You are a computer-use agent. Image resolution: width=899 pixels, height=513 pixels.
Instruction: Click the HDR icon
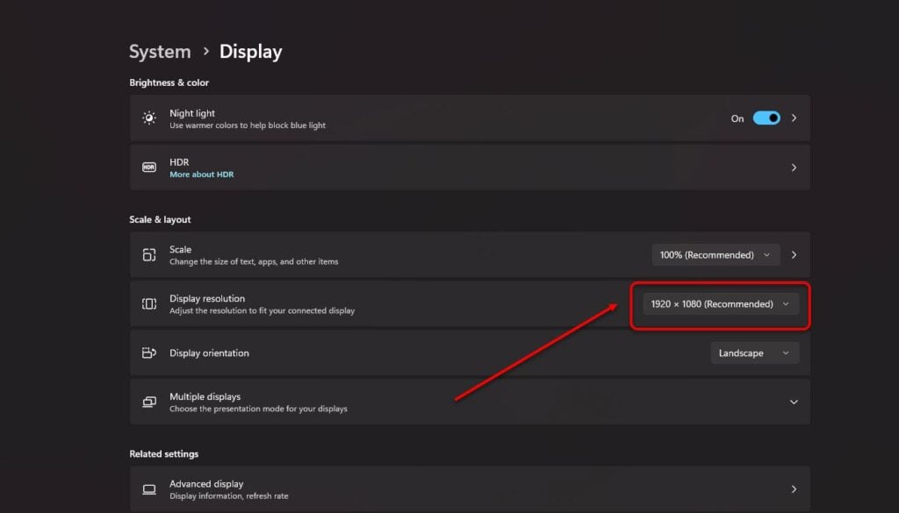(x=147, y=167)
